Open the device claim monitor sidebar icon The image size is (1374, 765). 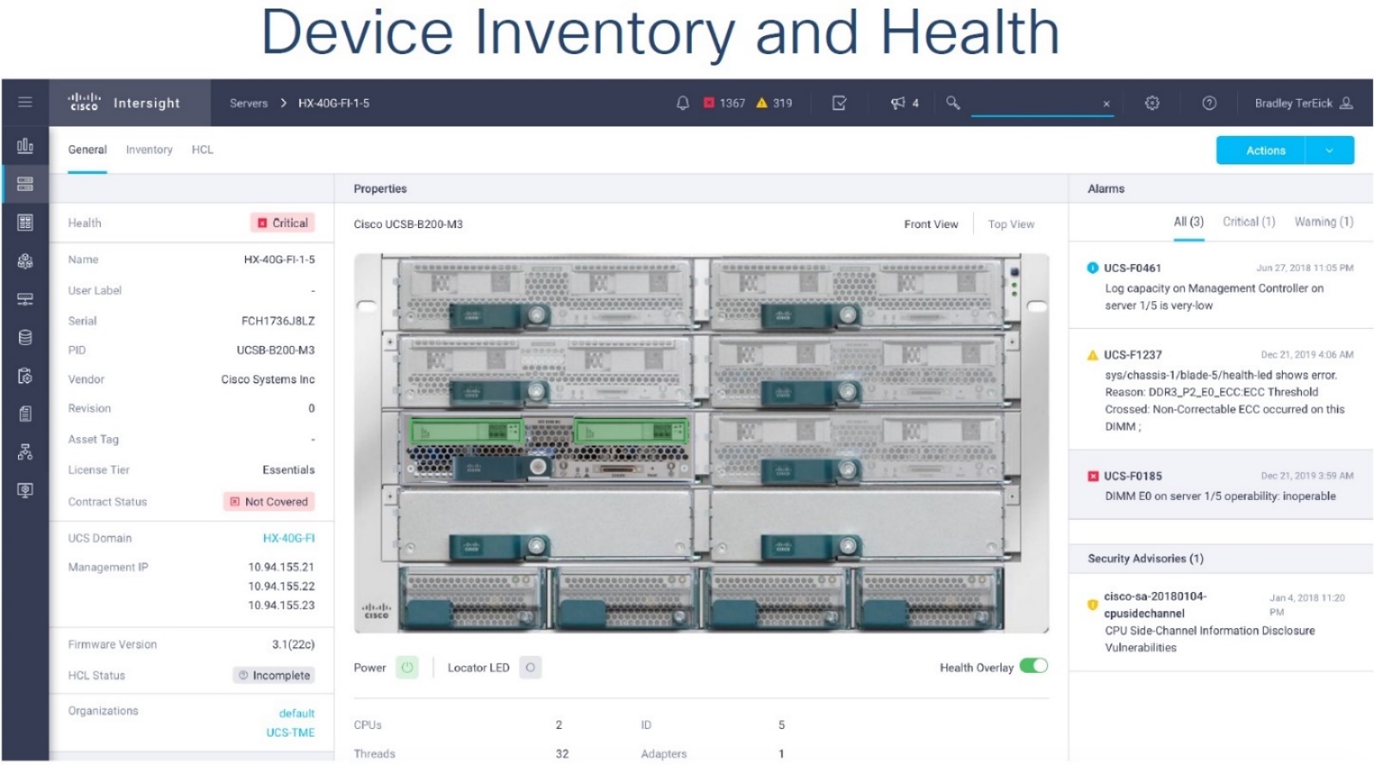click(25, 490)
